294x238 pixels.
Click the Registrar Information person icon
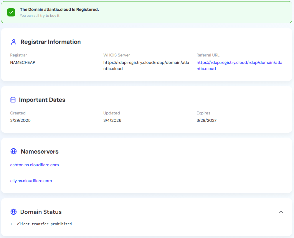pos(14,42)
